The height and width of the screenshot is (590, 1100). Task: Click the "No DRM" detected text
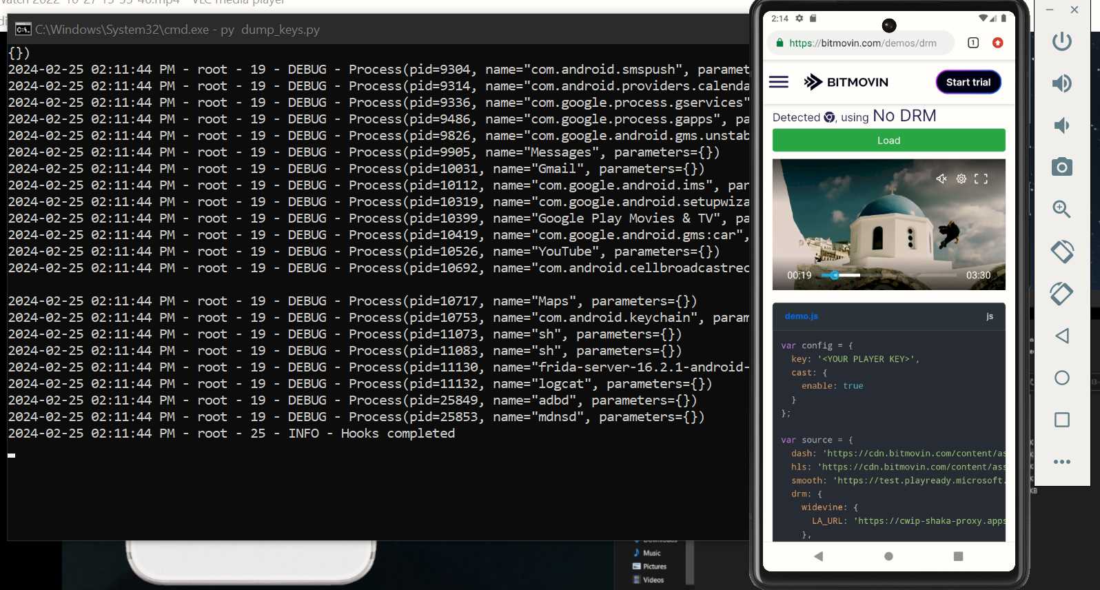coord(904,116)
